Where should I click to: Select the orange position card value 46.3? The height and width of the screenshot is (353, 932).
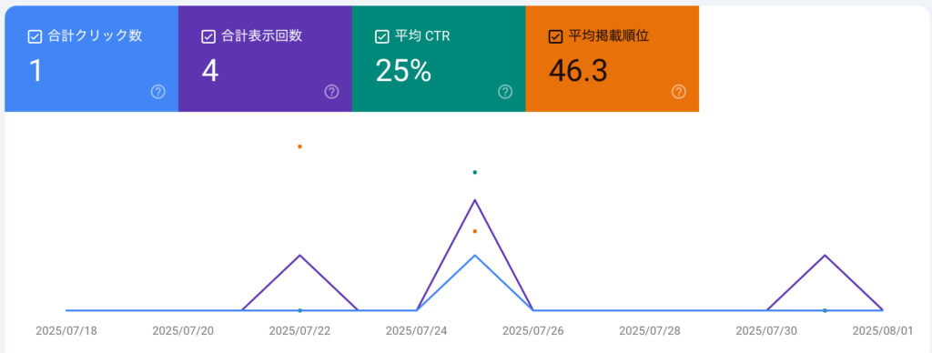point(578,71)
